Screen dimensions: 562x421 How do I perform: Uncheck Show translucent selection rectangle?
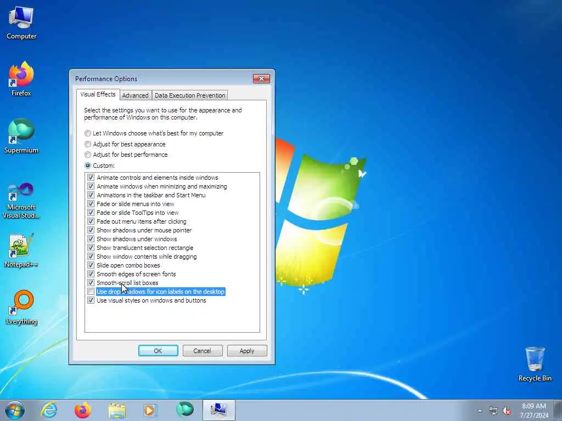point(91,248)
